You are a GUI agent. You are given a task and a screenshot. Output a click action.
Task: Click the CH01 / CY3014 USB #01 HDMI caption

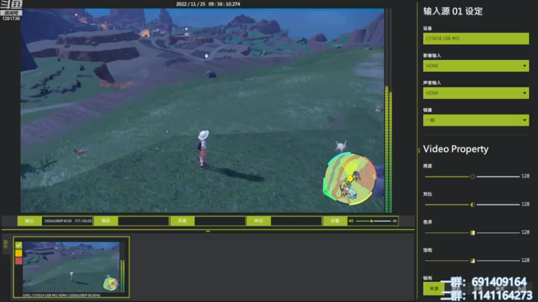(61, 295)
